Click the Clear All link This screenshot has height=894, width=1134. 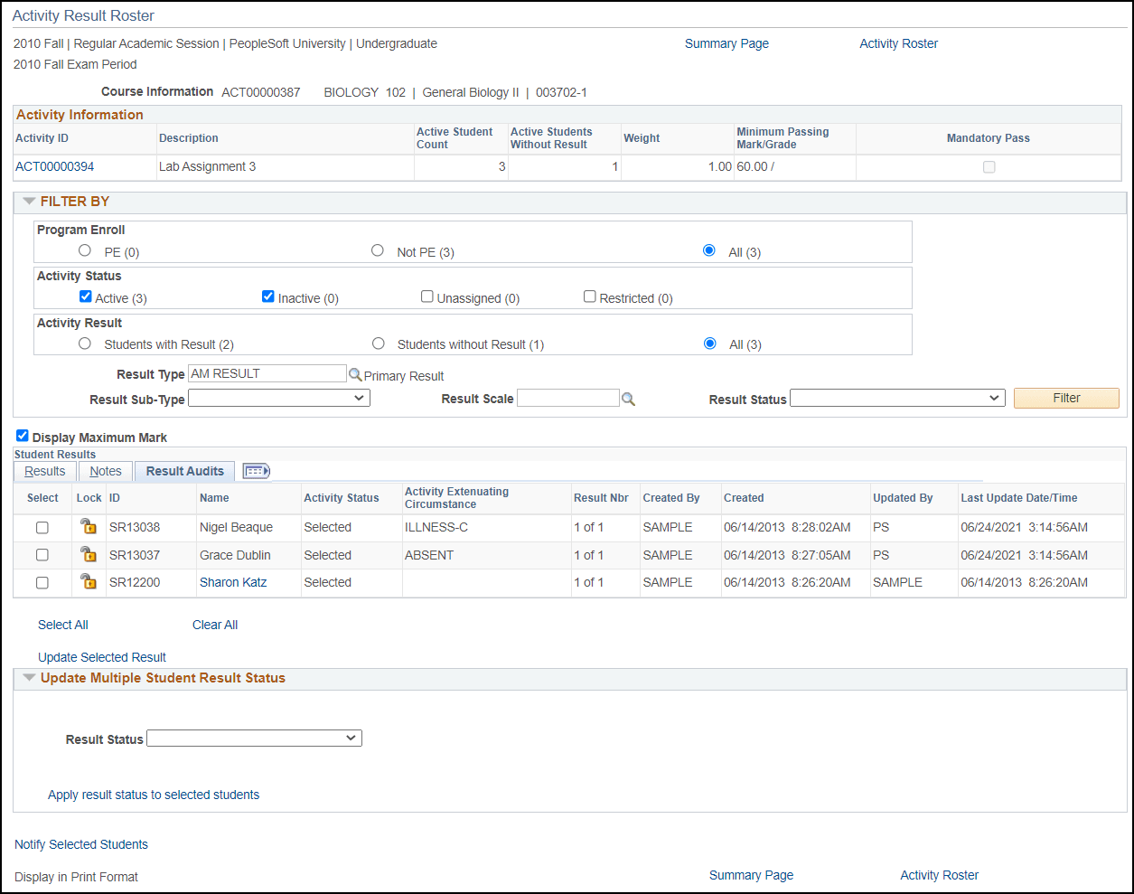click(215, 625)
